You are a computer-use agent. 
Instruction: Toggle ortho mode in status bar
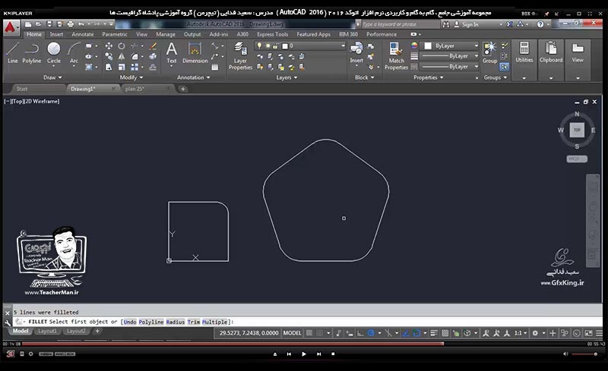360,333
